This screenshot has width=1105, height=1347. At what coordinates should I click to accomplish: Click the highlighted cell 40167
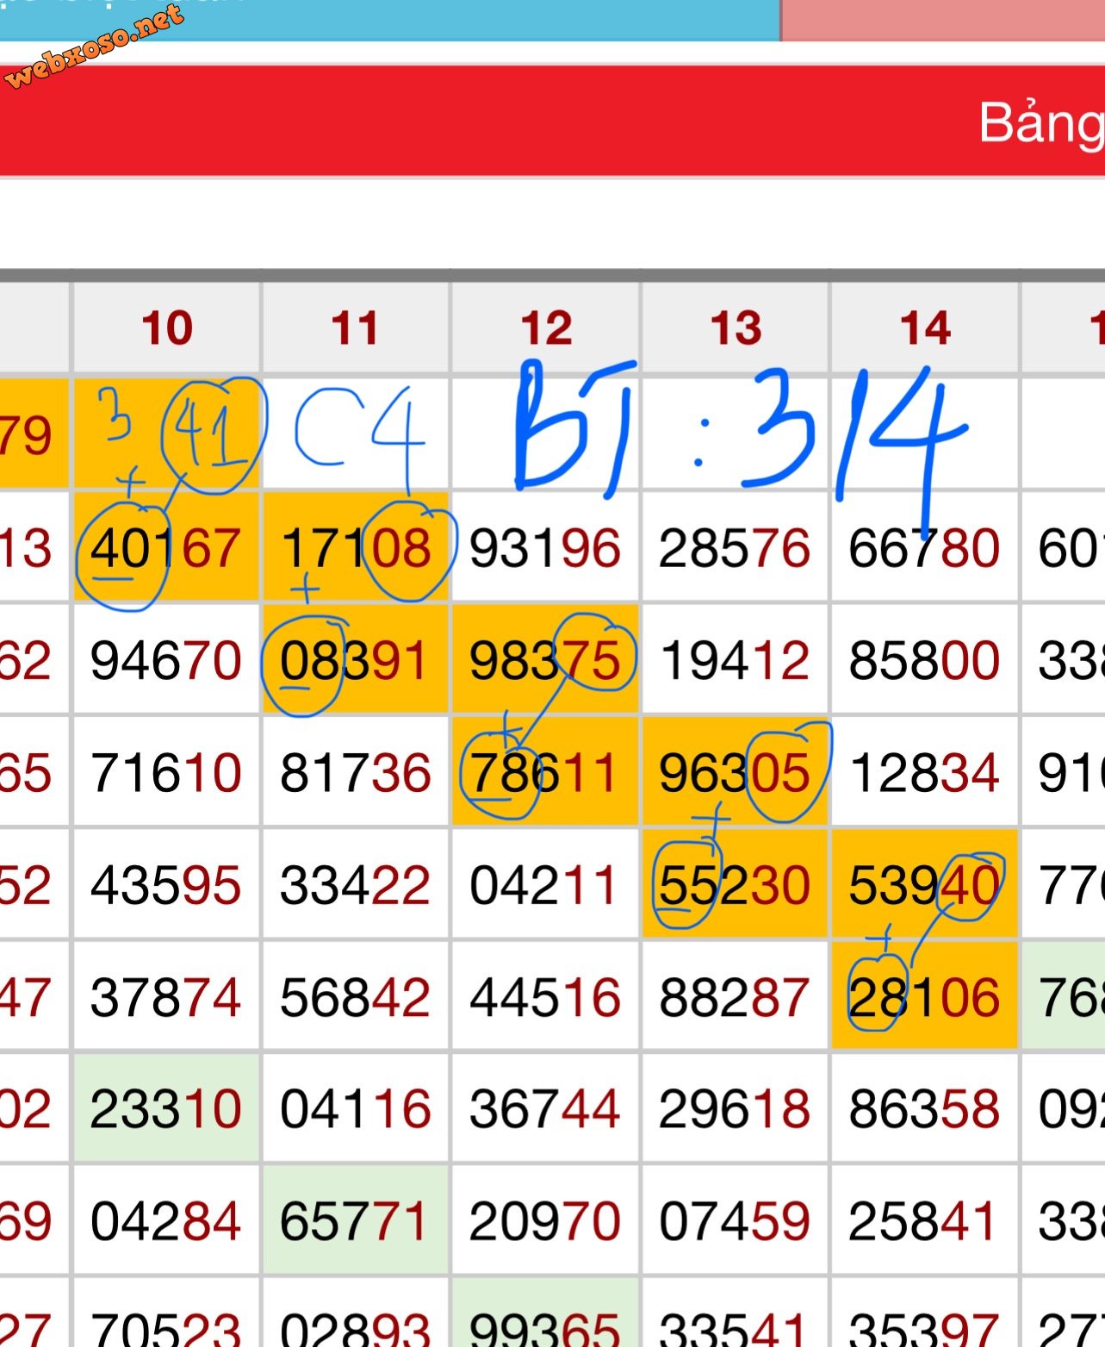click(166, 548)
